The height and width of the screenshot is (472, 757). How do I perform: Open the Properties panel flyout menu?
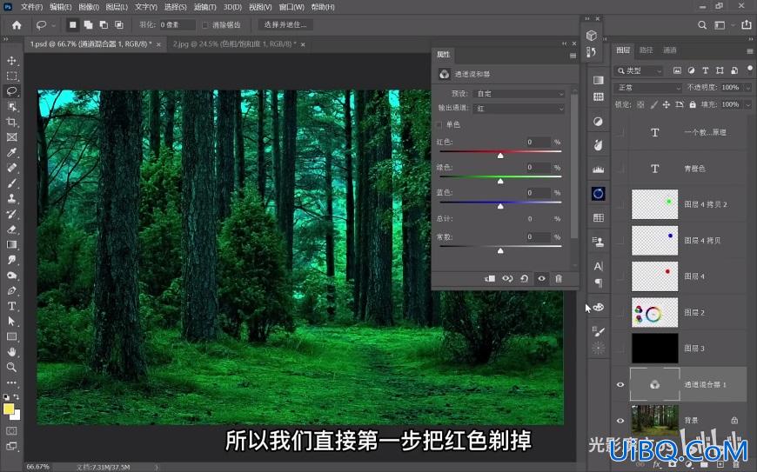coord(573,56)
